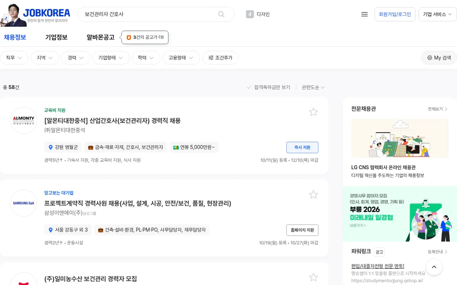Screen dimensions: 457x285
Task: Open My 검색 settings
Action: point(439,58)
